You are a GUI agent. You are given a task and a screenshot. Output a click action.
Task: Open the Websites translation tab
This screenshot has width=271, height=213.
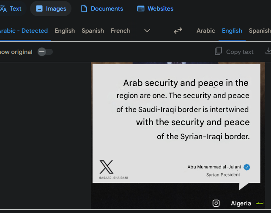(x=155, y=8)
